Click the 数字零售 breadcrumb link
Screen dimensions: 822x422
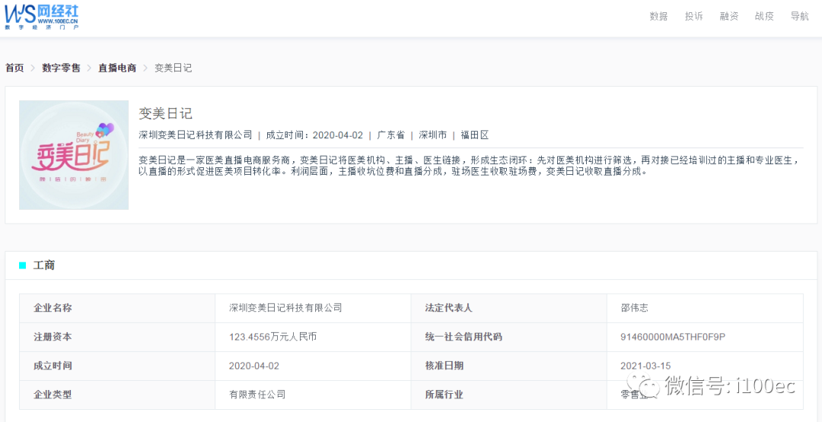[x=61, y=68]
